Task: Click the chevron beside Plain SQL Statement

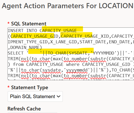Action: [58, 97]
